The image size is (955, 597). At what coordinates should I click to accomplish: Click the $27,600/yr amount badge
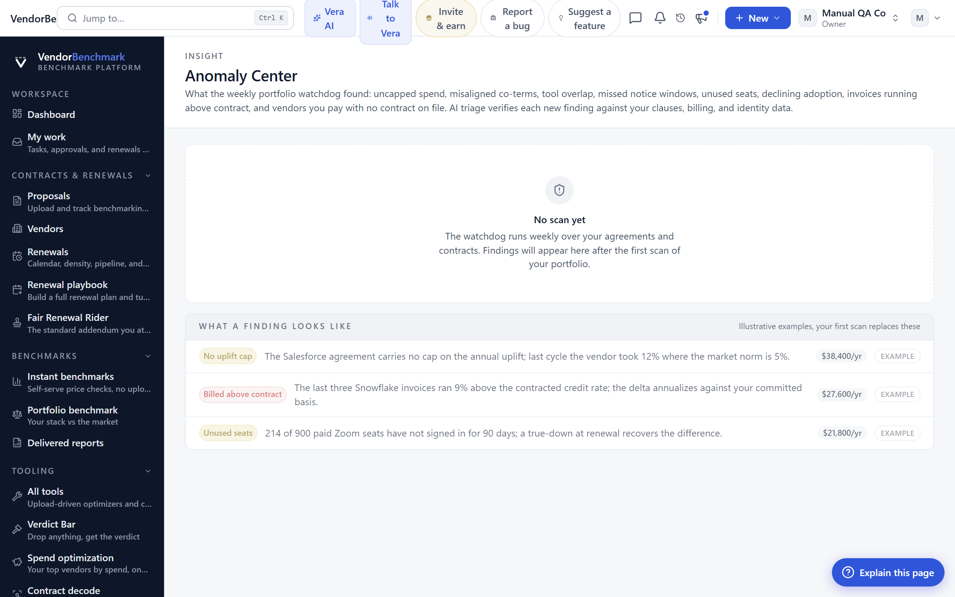(841, 394)
